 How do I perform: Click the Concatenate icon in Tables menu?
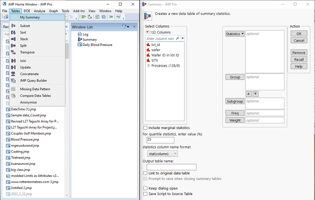pos(13,74)
